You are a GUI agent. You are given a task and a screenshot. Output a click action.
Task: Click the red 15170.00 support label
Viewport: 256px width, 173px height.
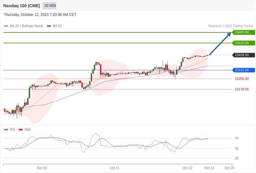tap(242, 89)
